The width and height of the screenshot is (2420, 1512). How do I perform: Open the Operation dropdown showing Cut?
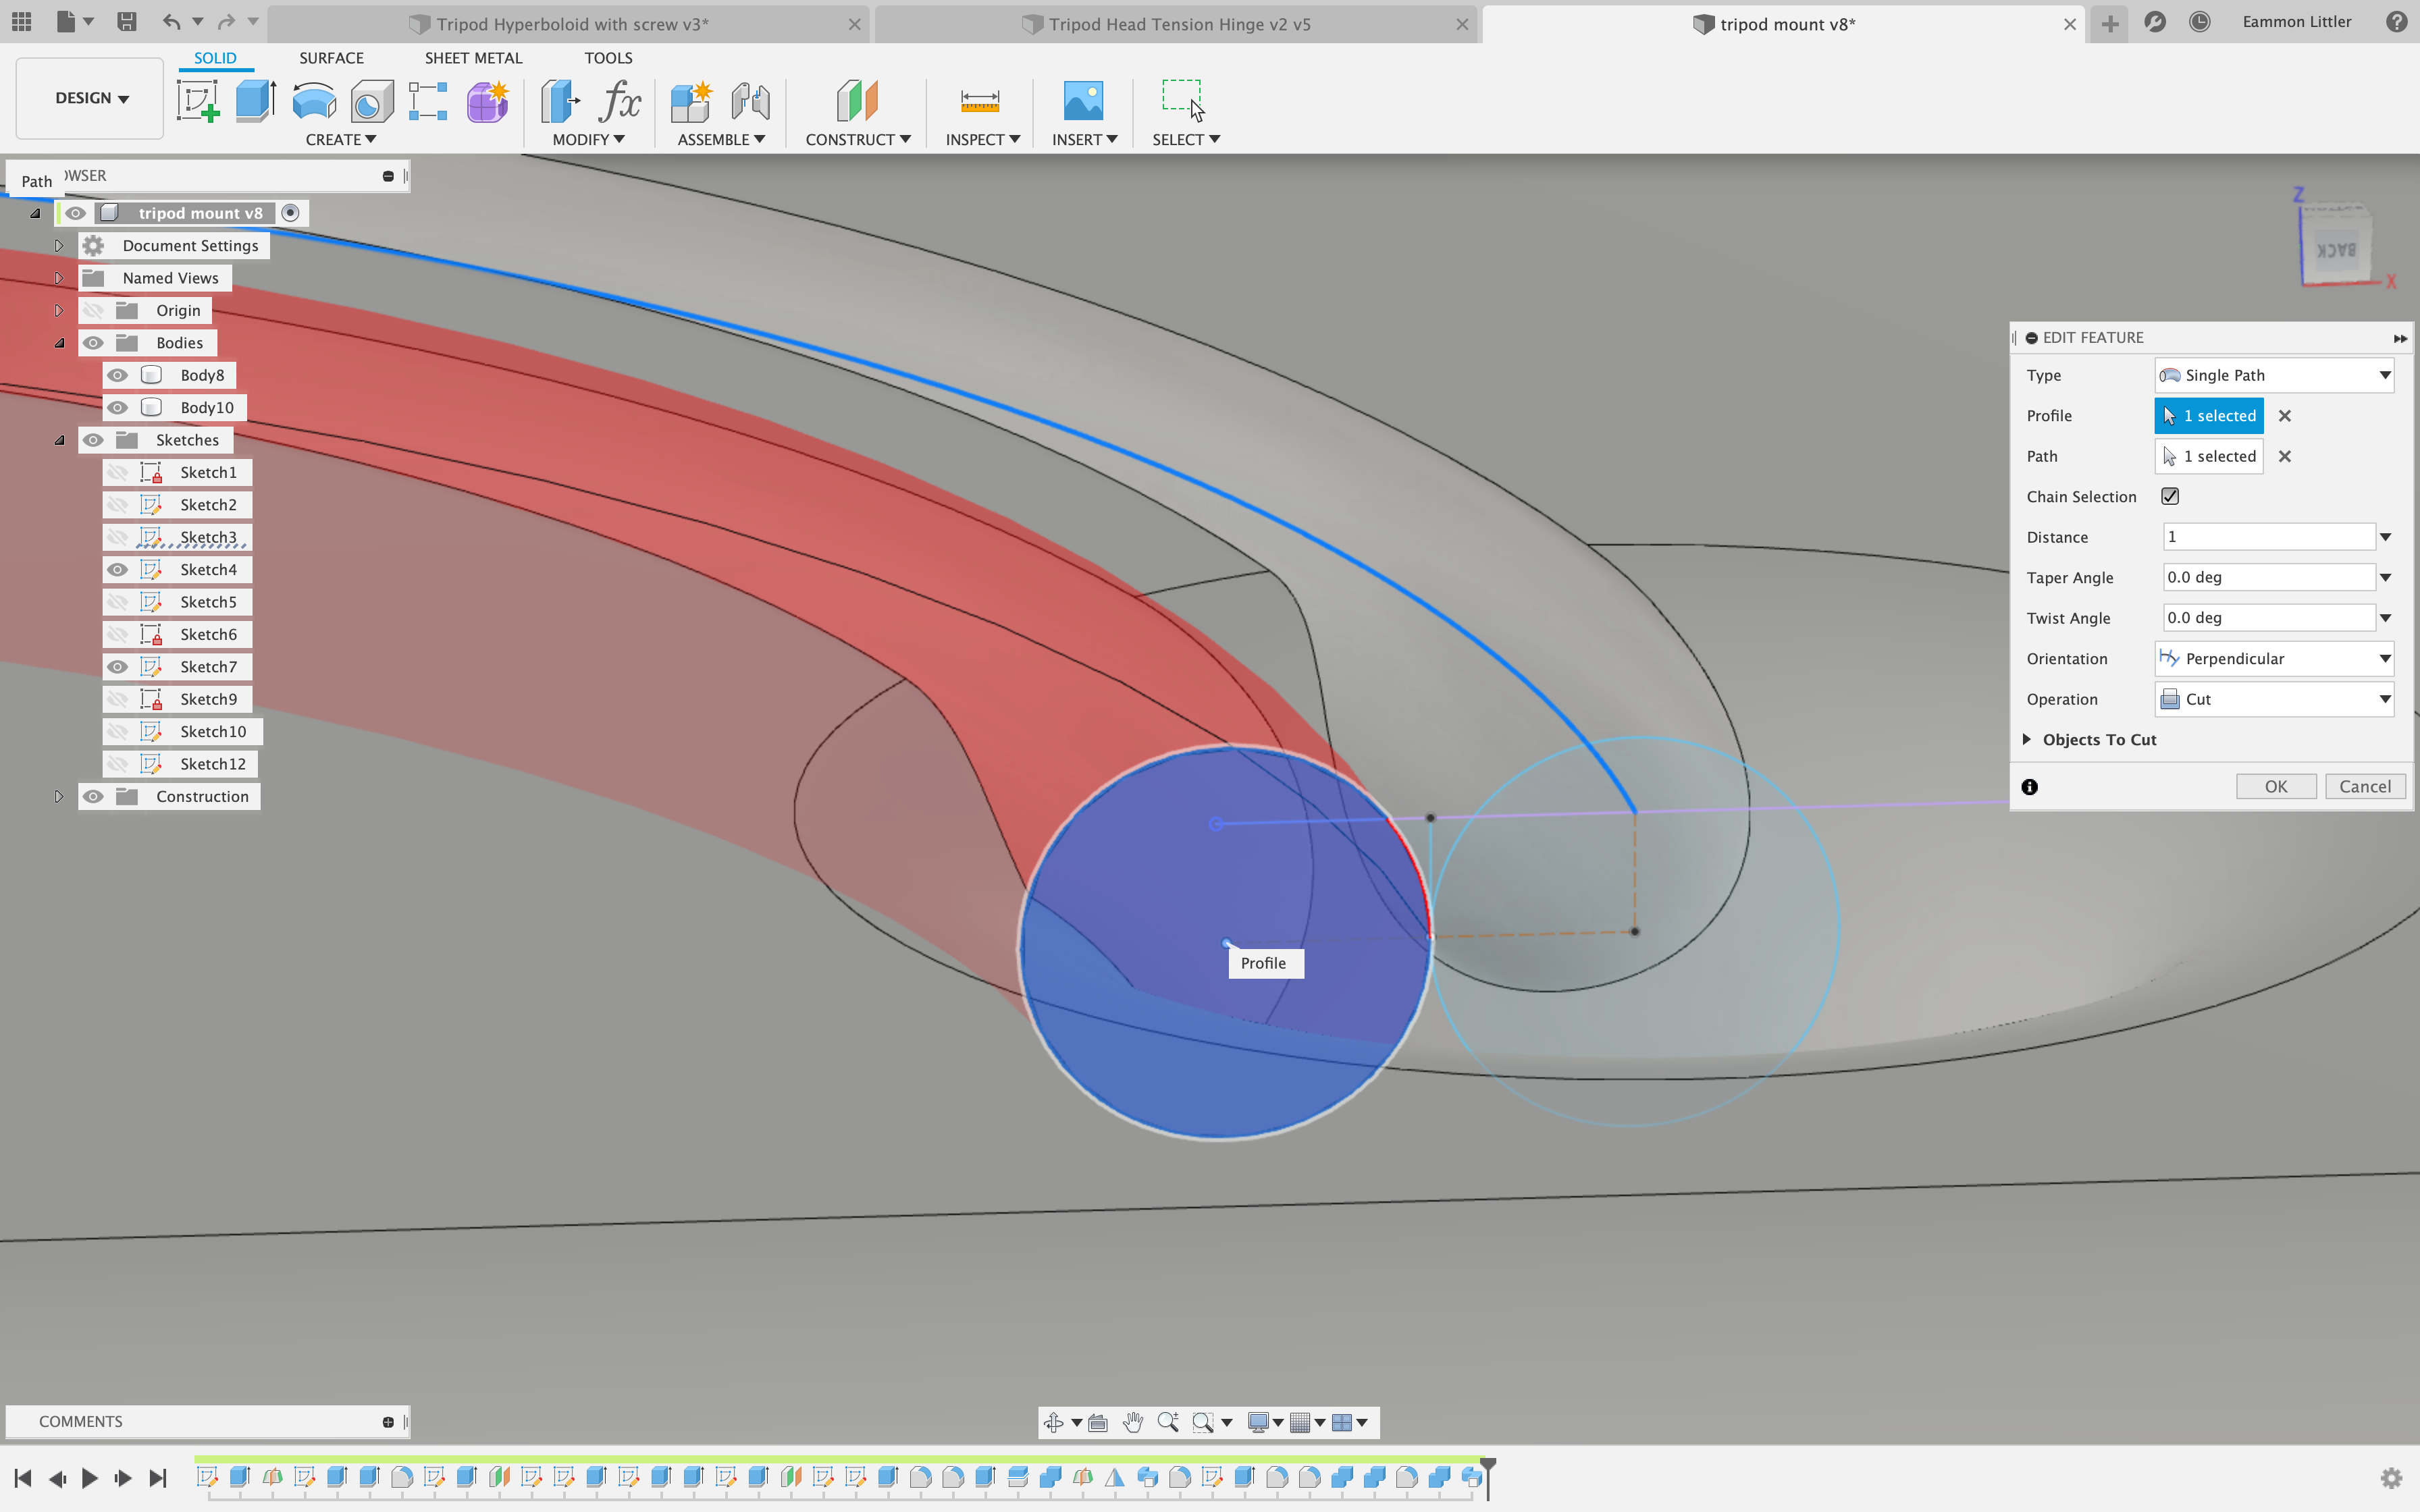point(2273,699)
